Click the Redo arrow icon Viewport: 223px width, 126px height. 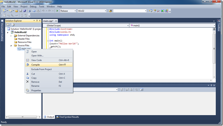point(50,11)
